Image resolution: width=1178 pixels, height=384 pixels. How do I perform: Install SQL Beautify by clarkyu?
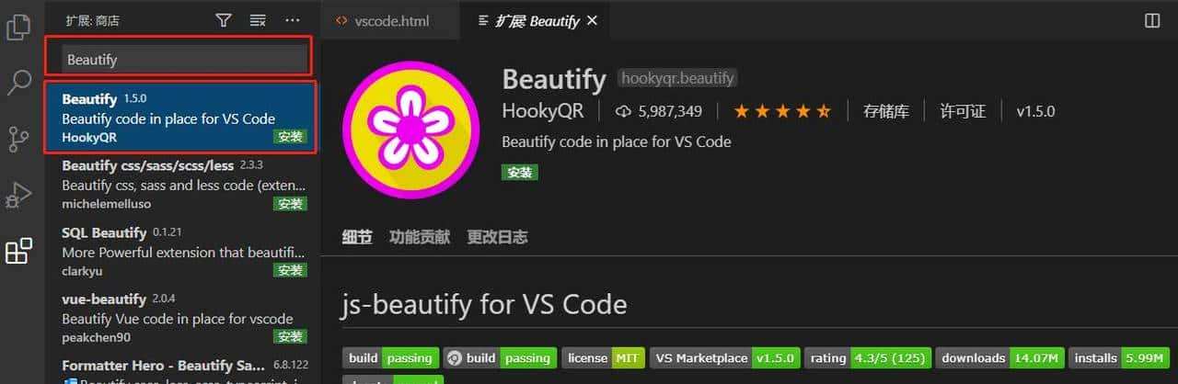click(x=290, y=270)
